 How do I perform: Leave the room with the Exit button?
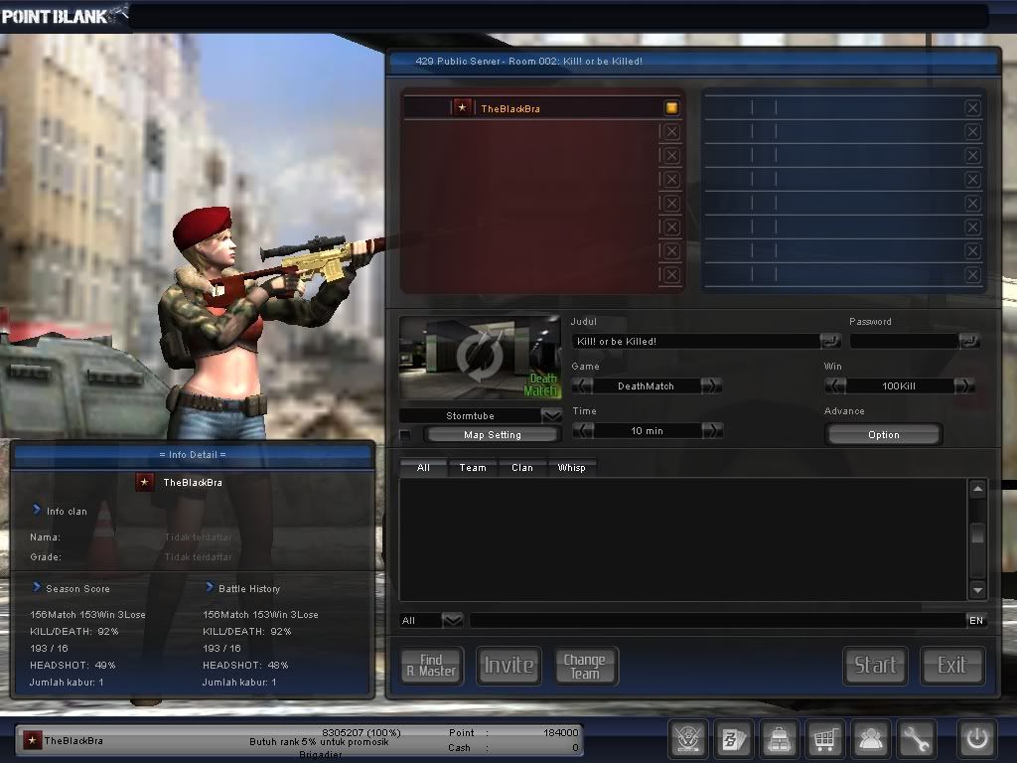[952, 666]
